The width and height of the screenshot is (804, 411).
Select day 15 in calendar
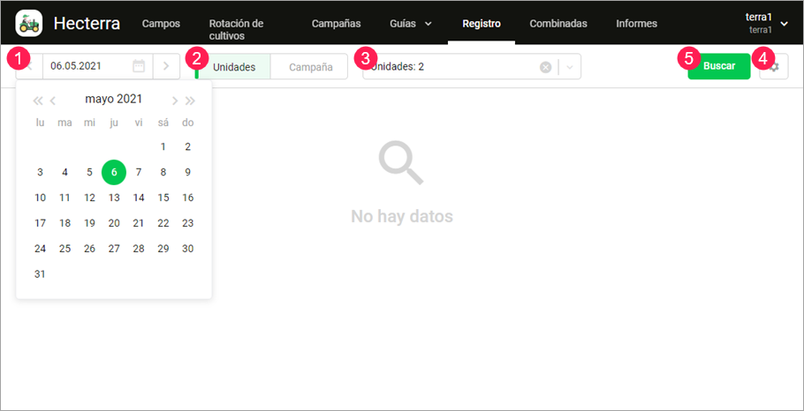pos(163,198)
